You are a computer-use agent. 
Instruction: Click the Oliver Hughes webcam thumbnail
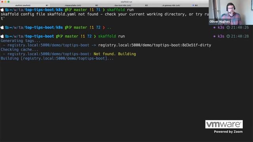(x=231, y=12)
